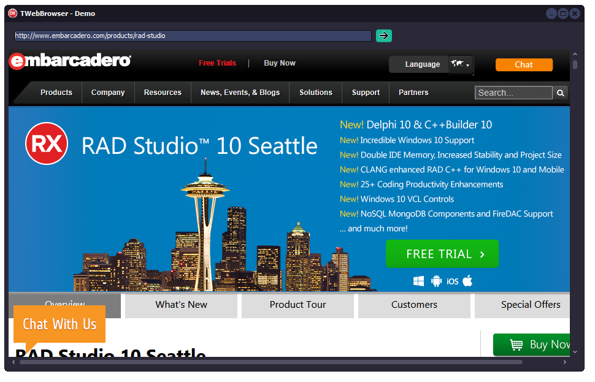This screenshot has height=382, width=595.
Task: Switch to the Customers tab
Action: tap(414, 305)
